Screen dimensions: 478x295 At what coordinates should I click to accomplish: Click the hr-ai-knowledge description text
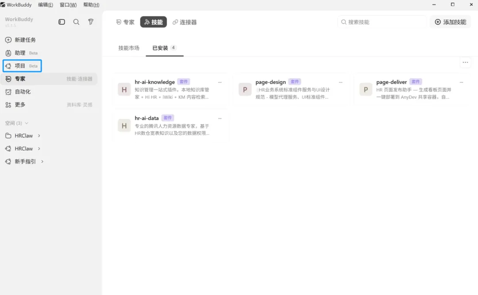coord(172,94)
